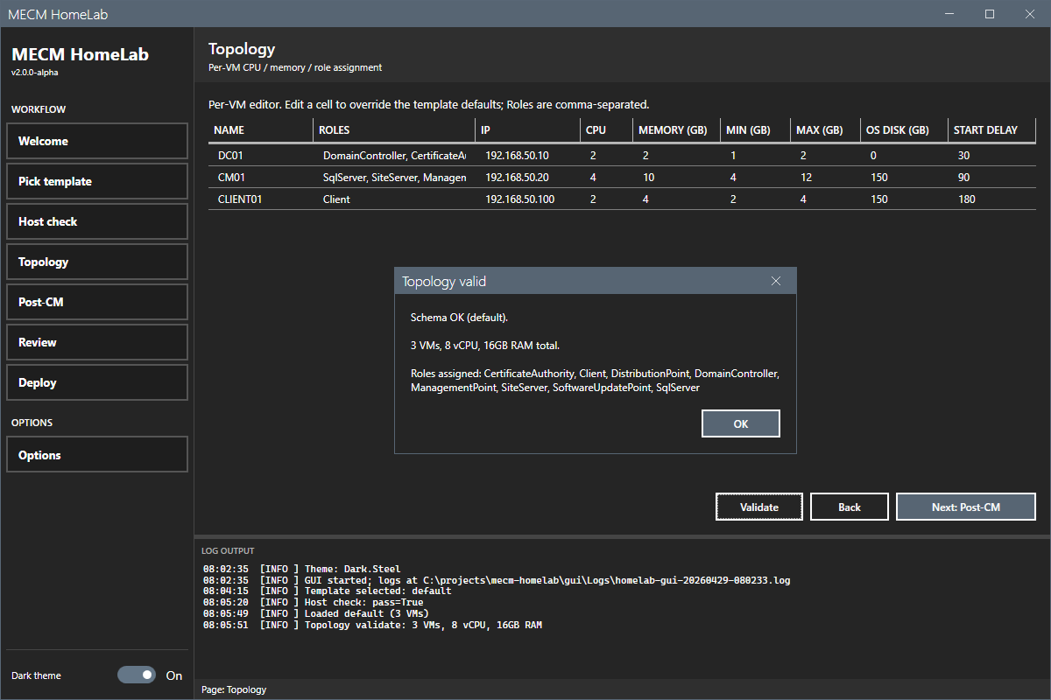Edit the CM01 roles cell
The height and width of the screenshot is (700, 1051).
point(395,178)
